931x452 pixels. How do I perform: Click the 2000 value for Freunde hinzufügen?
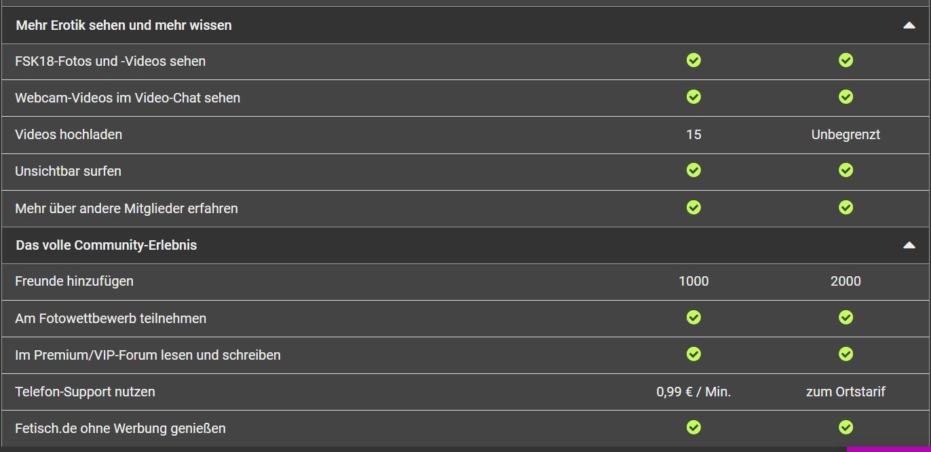845,281
